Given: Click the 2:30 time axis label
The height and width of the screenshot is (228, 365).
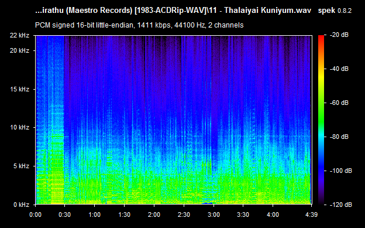Looking at the screenshot, I should (x=184, y=215).
